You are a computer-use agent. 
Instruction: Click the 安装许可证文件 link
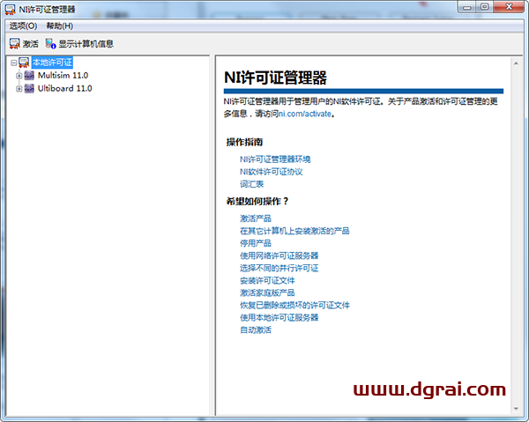pos(267,280)
